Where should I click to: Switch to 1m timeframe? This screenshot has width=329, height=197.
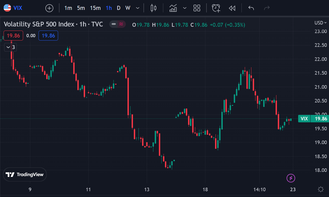click(x=68, y=8)
